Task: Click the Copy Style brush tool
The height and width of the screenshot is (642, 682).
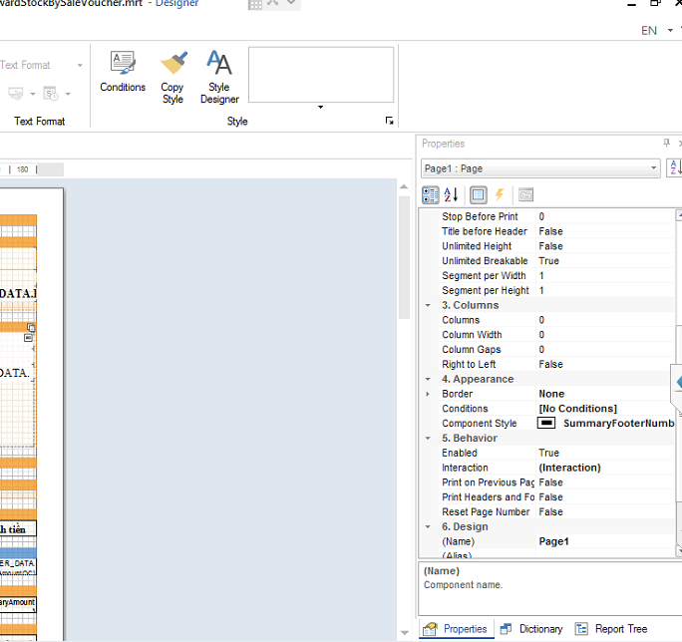Action: (172, 76)
